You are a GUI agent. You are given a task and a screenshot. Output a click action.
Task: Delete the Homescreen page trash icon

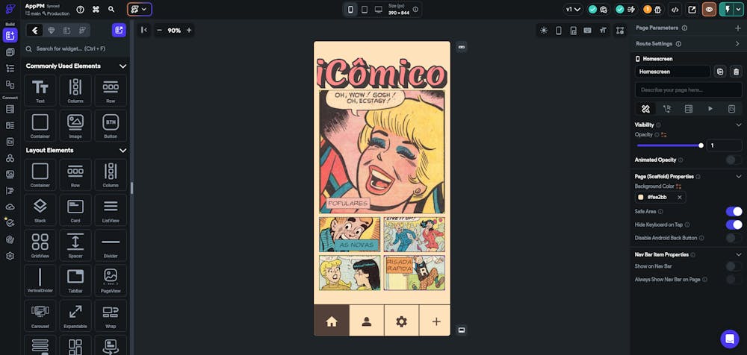[736, 72]
